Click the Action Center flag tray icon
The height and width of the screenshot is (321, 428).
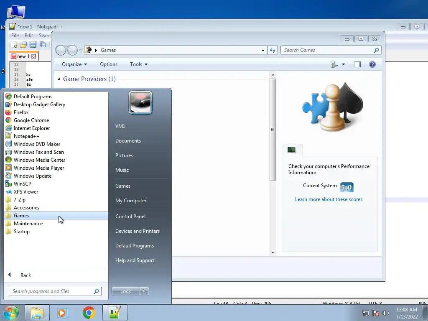tap(376, 313)
